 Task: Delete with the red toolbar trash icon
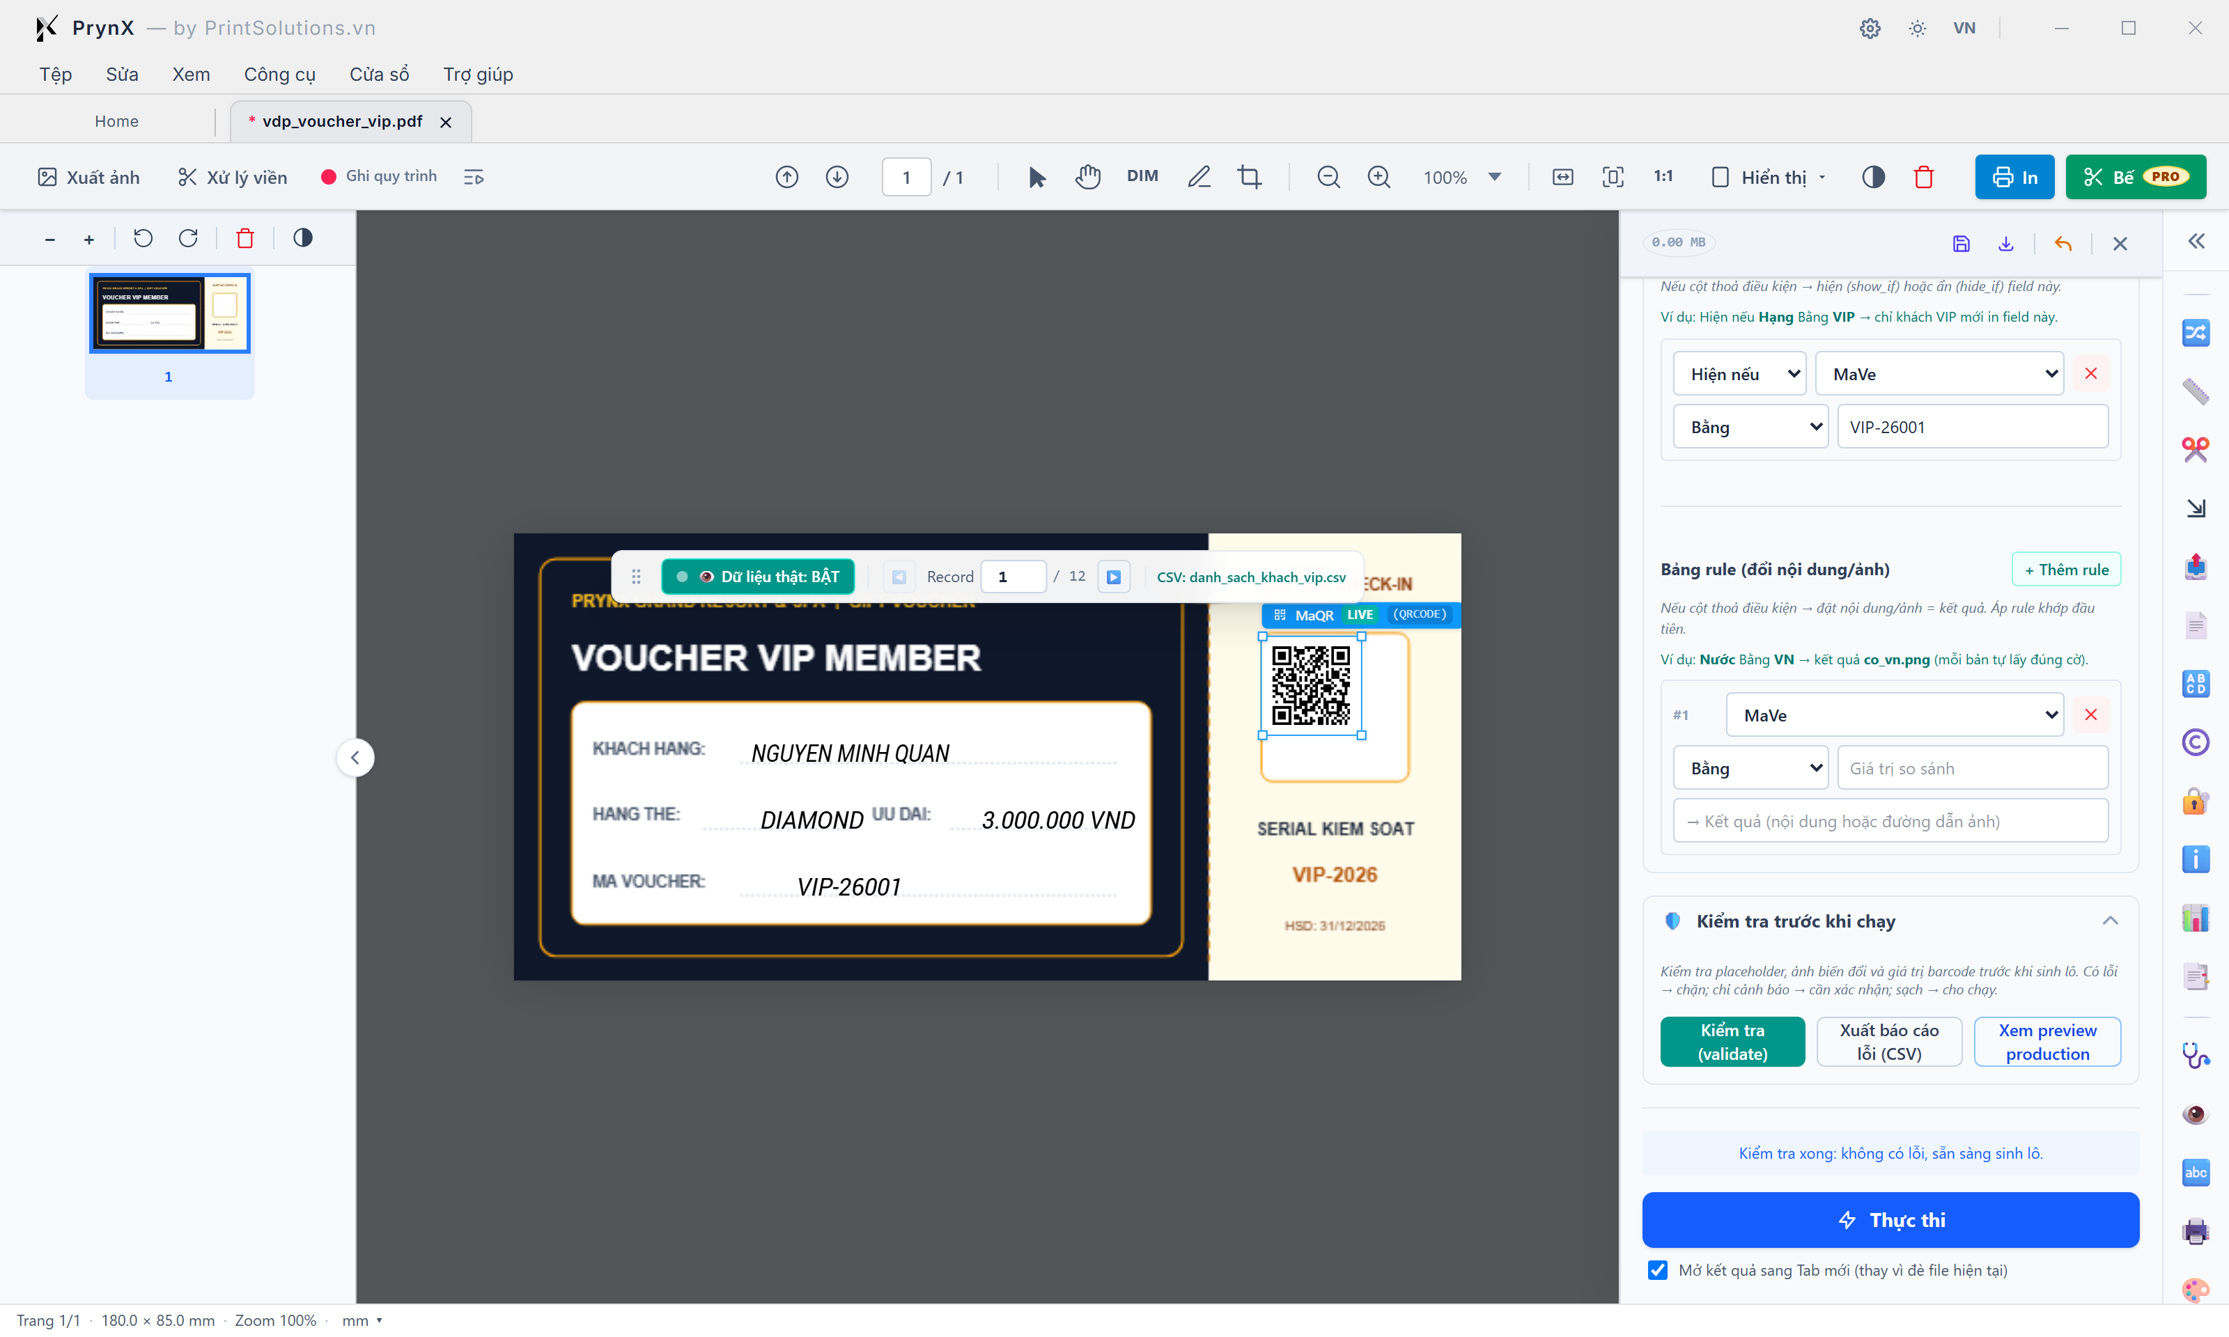(1924, 178)
